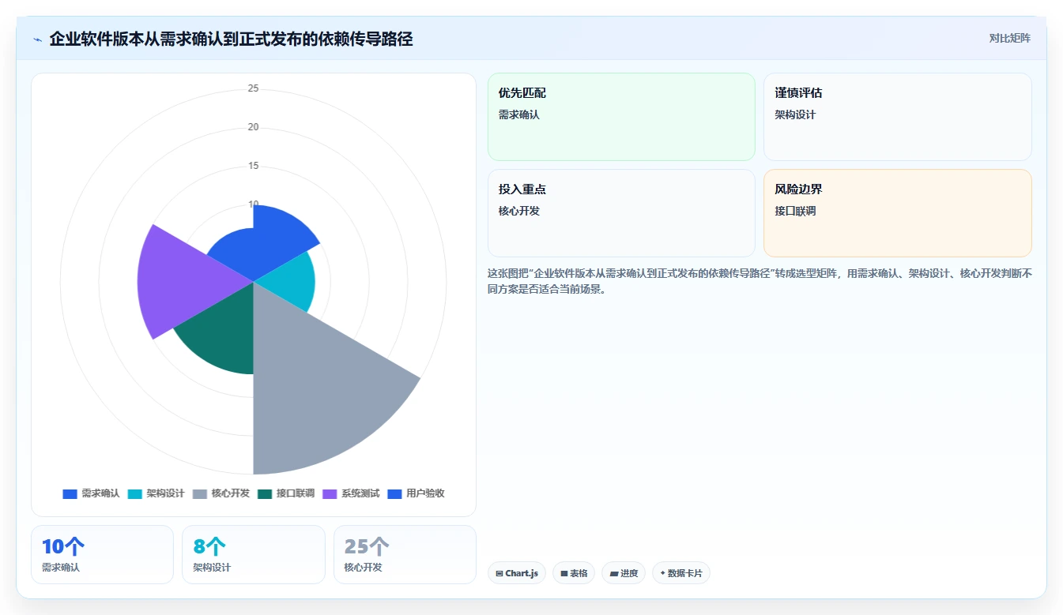Click the dark teal 接口联调 chart segment
Image resolution: width=1063 pixels, height=615 pixels.
click(221, 336)
